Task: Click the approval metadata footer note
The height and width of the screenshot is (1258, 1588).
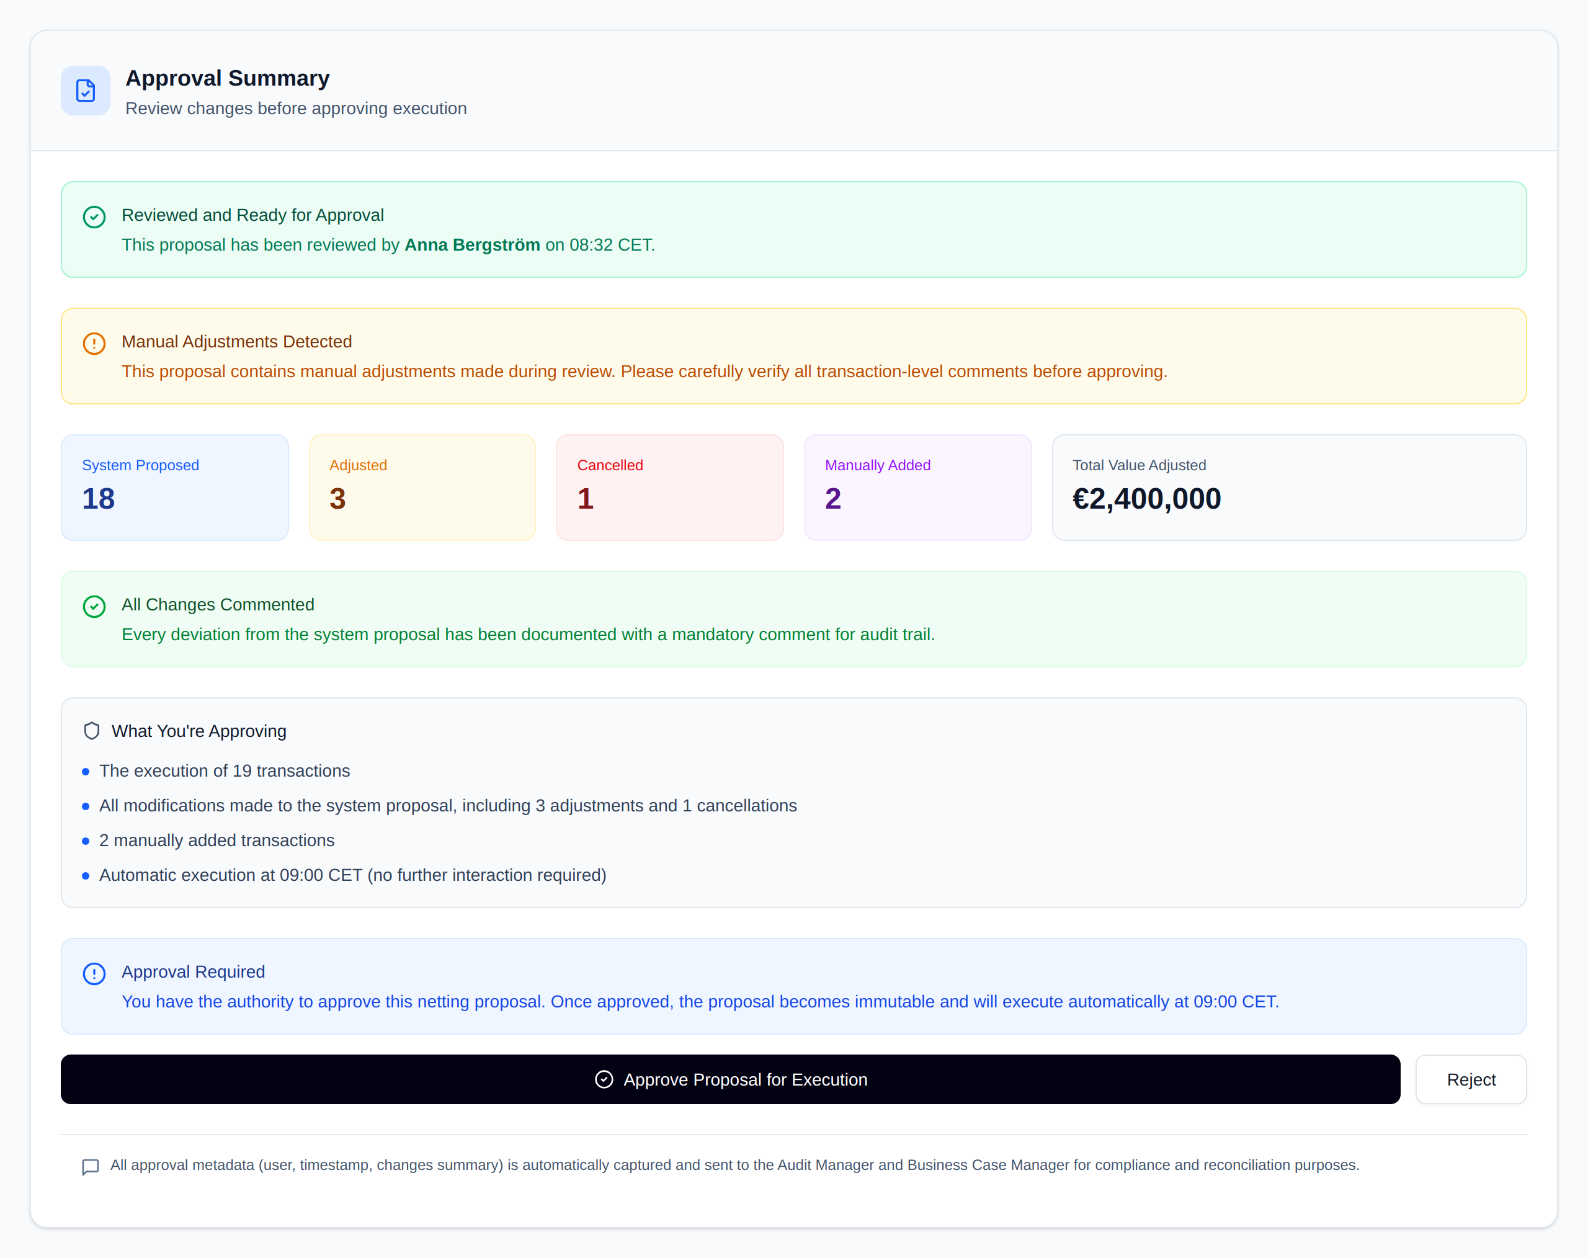Action: point(734,1165)
